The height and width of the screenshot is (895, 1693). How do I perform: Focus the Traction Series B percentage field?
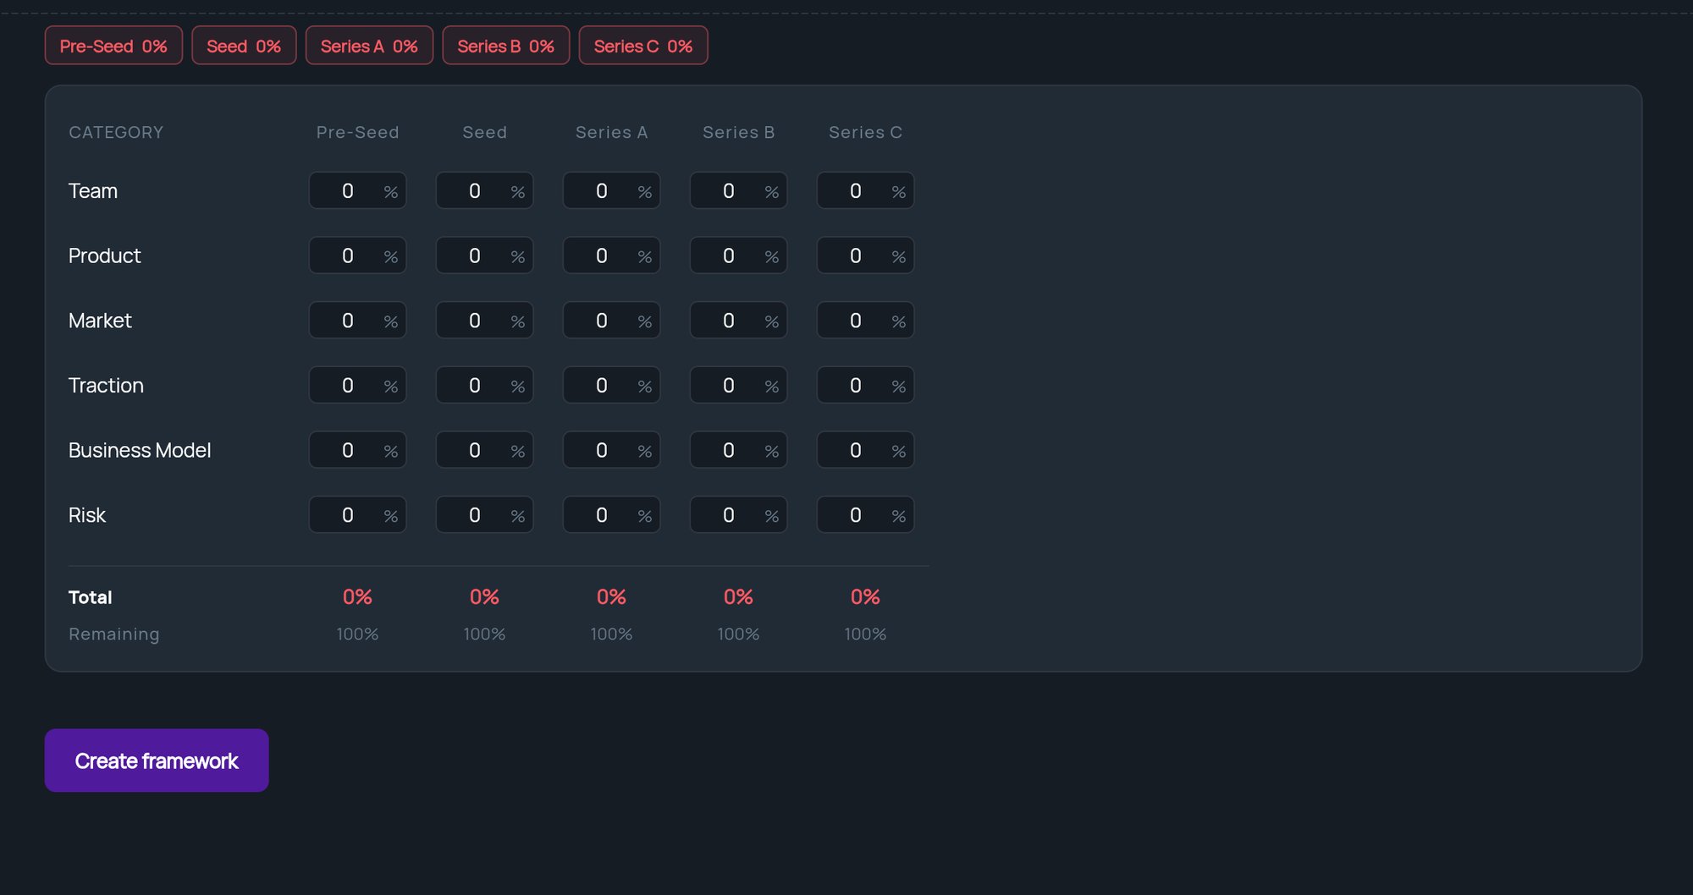(738, 385)
